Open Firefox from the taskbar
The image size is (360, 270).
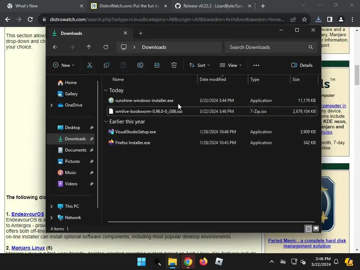(204, 262)
